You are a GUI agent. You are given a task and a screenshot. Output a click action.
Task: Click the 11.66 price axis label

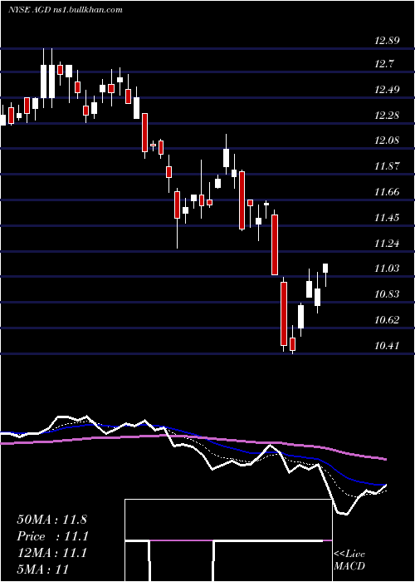pos(388,192)
